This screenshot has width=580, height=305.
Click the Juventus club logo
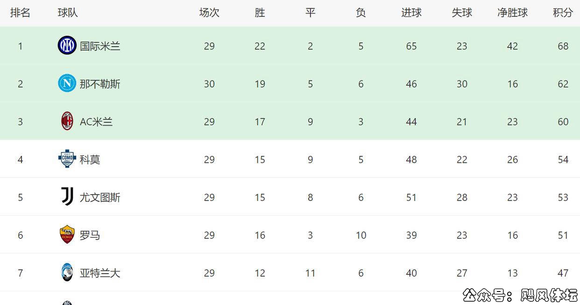coord(67,197)
